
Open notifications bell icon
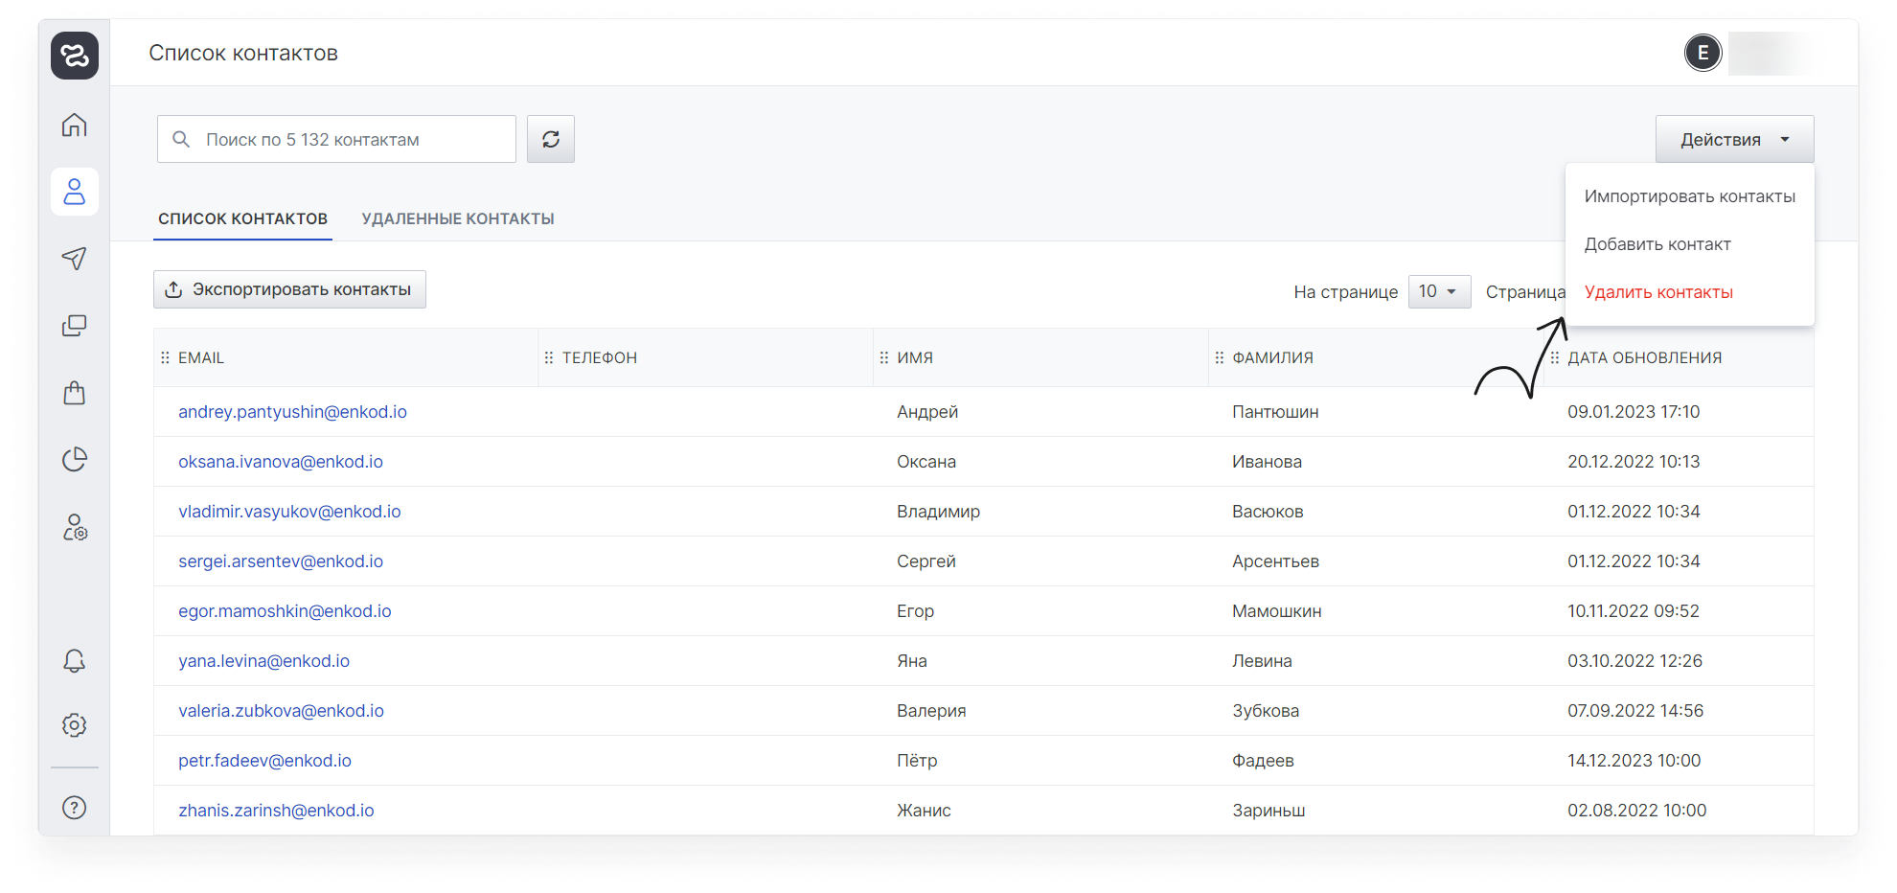tap(75, 660)
